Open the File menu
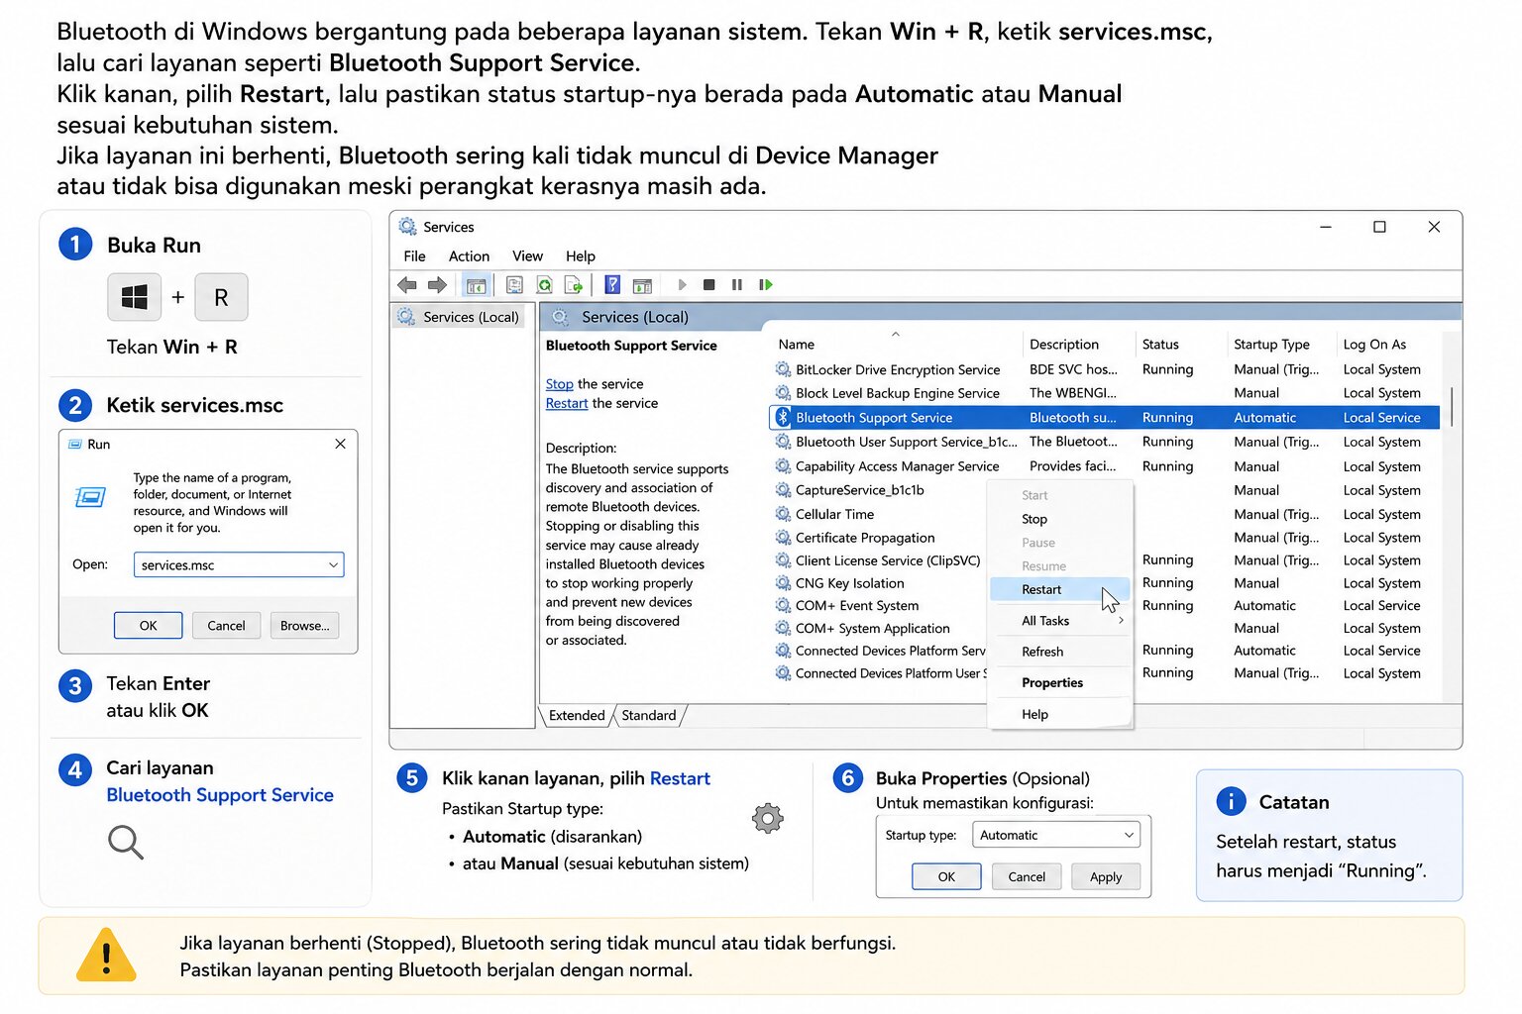Screen dimensions: 1522x1014 click(x=414, y=256)
